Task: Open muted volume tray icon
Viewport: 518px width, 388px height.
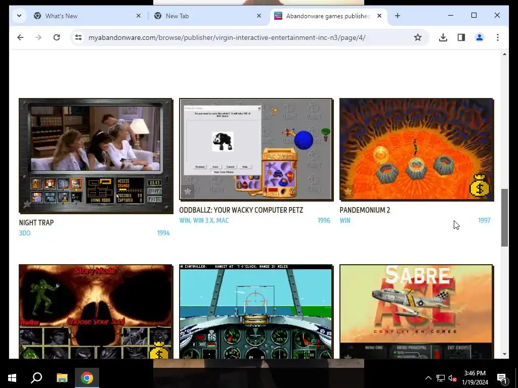Action: (452, 378)
